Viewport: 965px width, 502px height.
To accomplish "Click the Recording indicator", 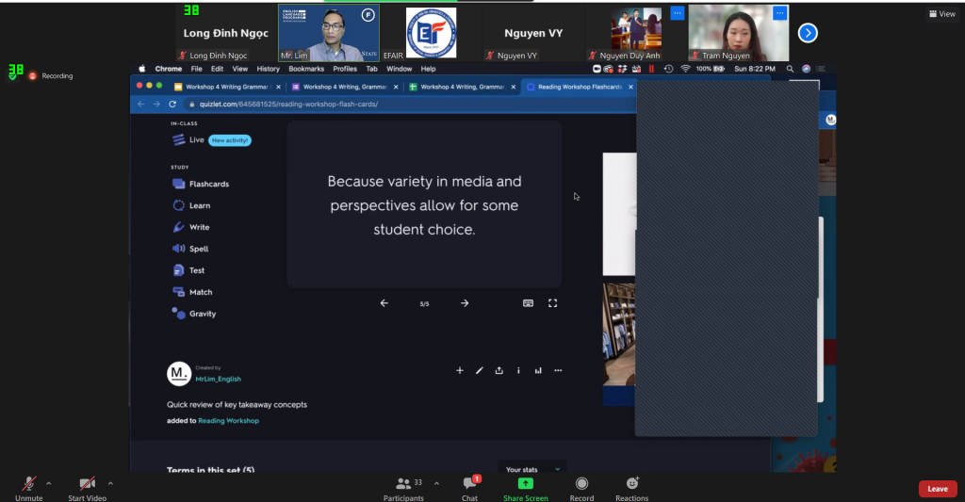I will click(51, 75).
